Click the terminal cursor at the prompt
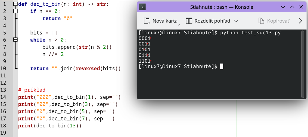Viewport: 308px width, 137px height. [x=221, y=66]
